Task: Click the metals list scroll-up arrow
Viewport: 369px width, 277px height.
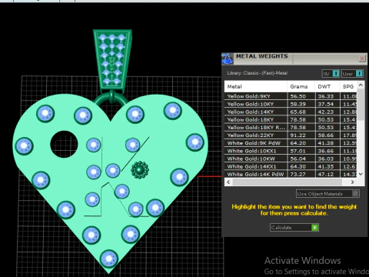Action: (x=361, y=85)
